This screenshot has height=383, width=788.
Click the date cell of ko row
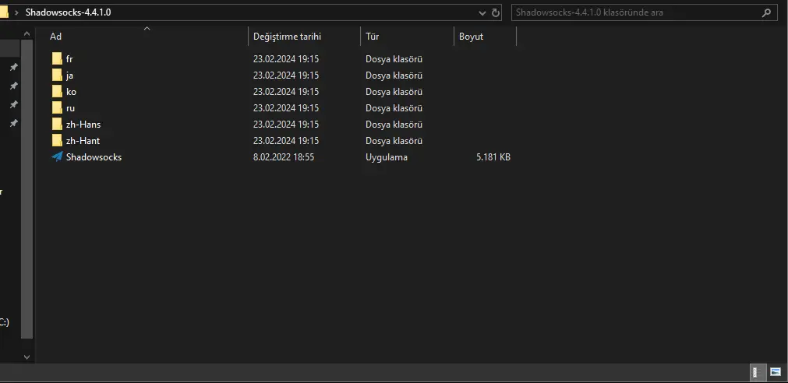[x=286, y=91]
